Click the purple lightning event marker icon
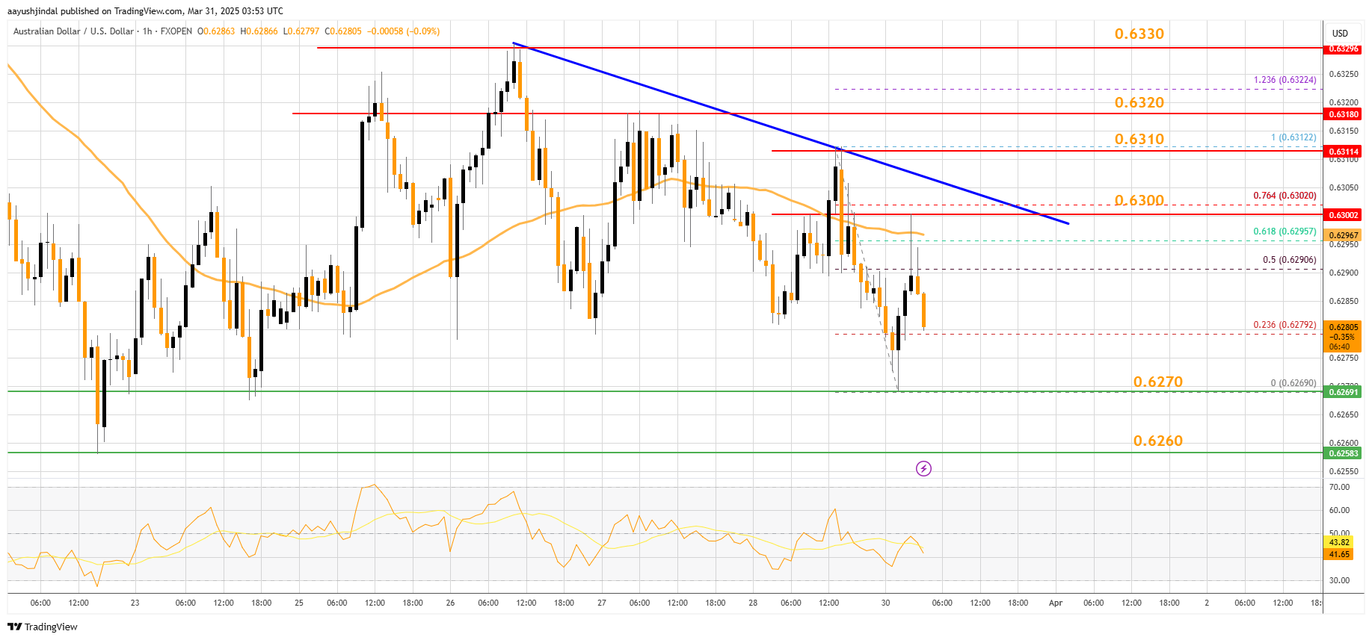Image resolution: width=1372 pixels, height=640 pixels. click(x=924, y=469)
